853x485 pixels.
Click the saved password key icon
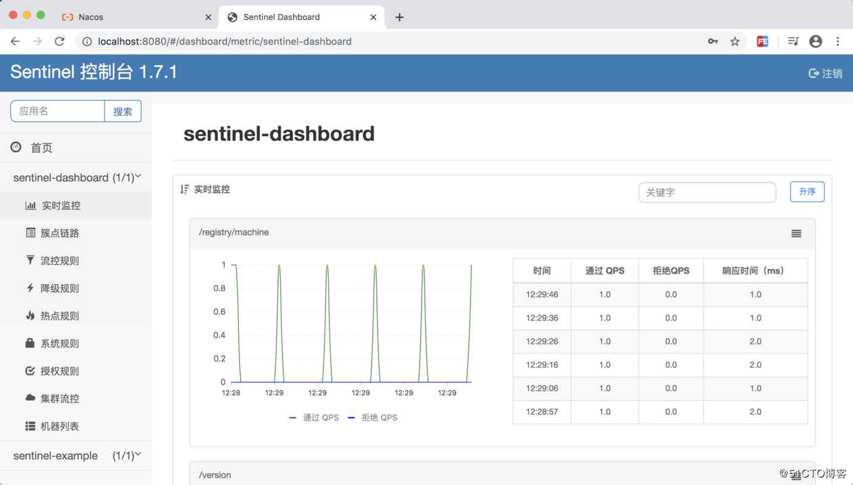713,41
